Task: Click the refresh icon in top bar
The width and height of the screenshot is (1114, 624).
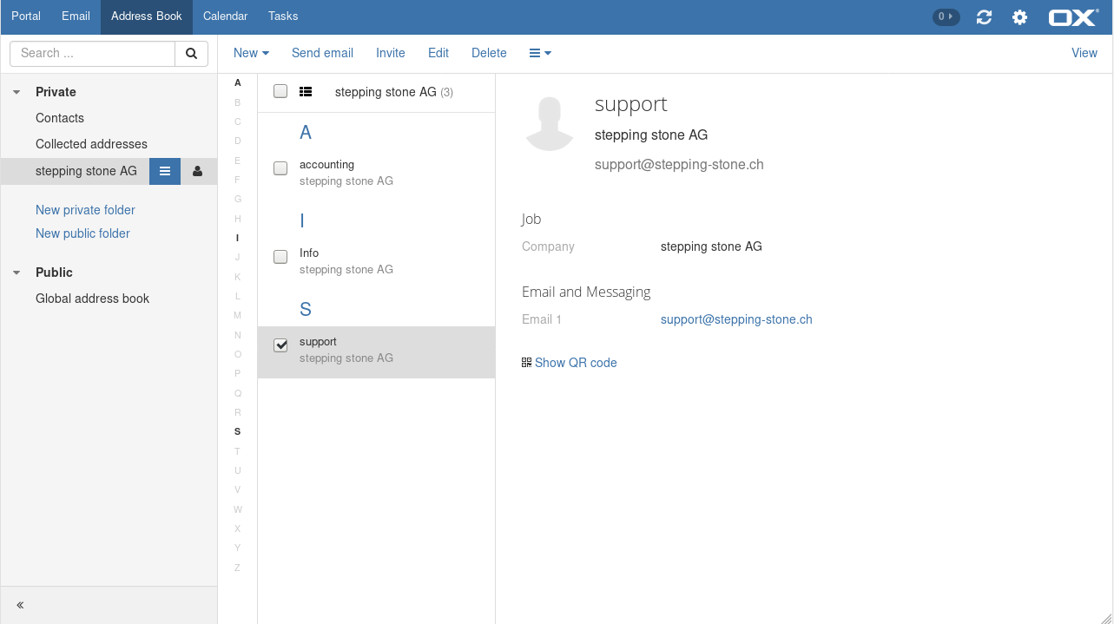Action: (984, 17)
